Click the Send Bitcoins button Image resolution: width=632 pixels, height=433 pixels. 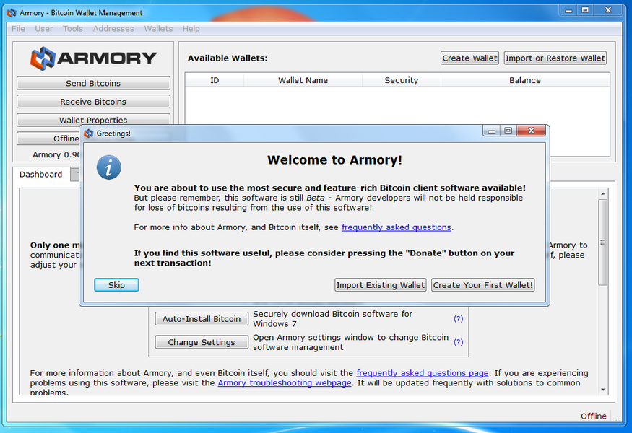pos(93,83)
